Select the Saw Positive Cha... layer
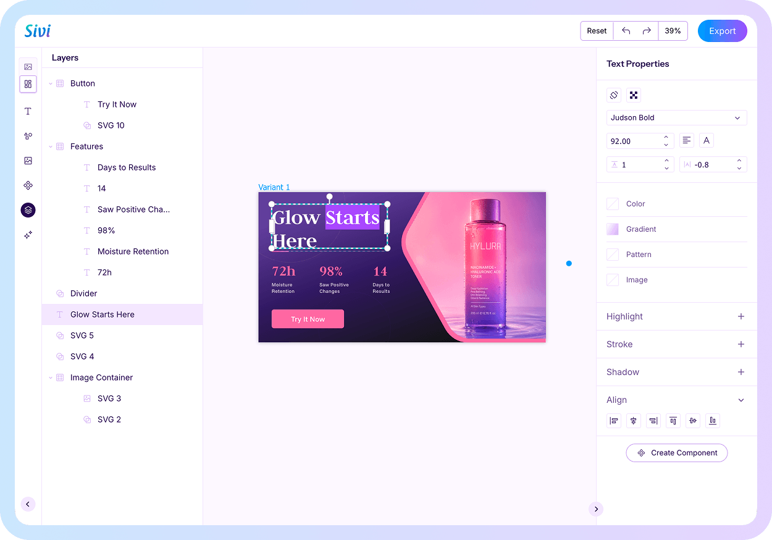 (122, 209)
